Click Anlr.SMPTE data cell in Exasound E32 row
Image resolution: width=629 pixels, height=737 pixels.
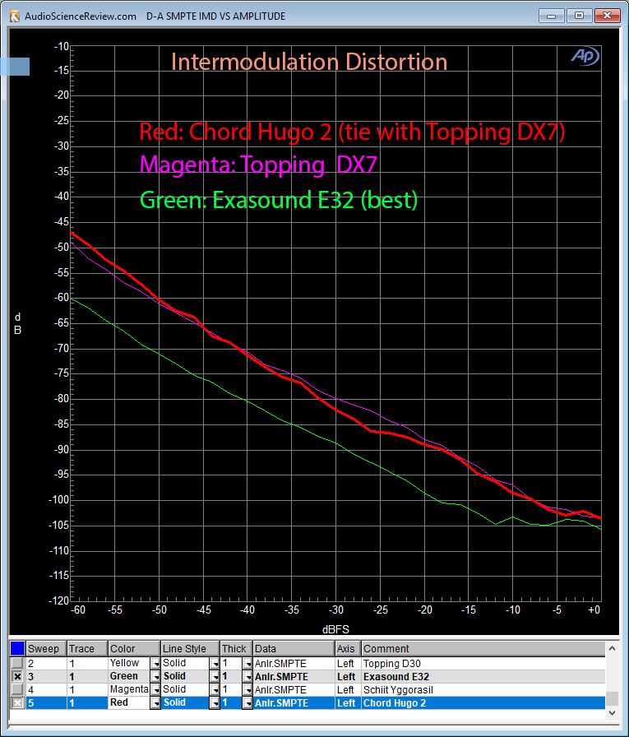[x=294, y=676]
